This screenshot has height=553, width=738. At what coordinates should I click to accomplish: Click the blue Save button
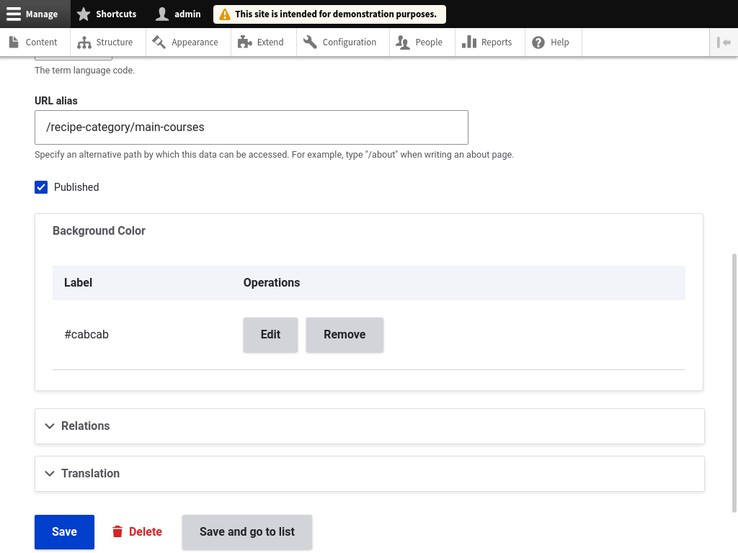pyautogui.click(x=64, y=532)
